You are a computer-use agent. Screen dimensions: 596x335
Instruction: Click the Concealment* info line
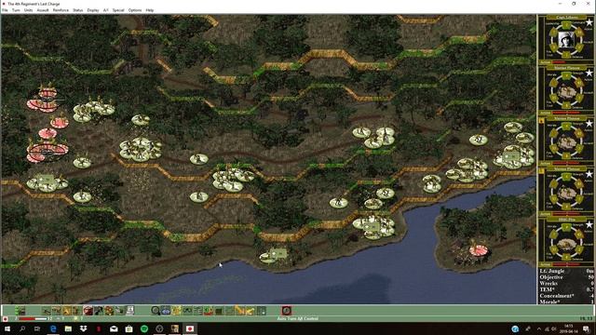(x=566, y=296)
